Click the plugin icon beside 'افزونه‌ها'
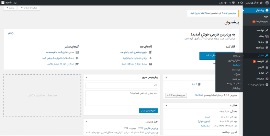Image resolution: width=270 pixels, height=136 pixels. pyautogui.click(x=267, y=61)
